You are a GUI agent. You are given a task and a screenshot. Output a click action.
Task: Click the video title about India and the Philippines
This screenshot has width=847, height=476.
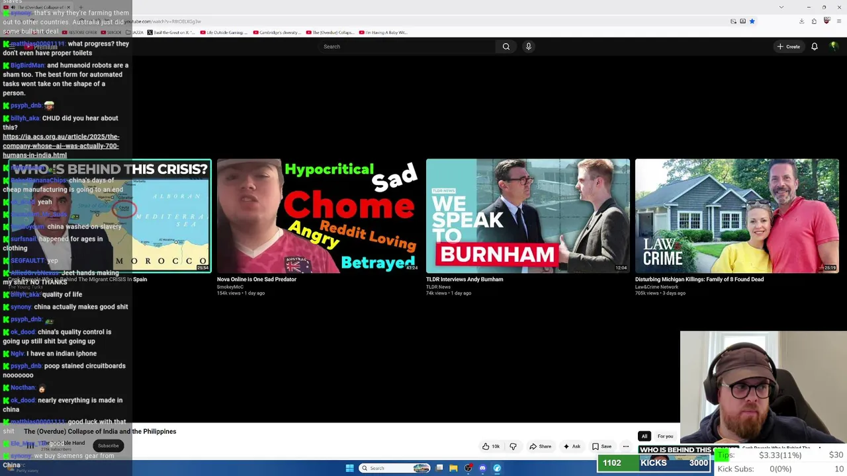pyautogui.click(x=100, y=431)
